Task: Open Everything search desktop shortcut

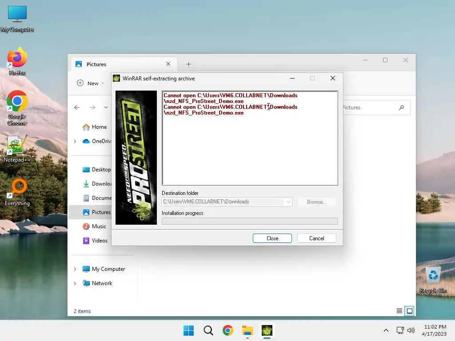Action: [17, 192]
